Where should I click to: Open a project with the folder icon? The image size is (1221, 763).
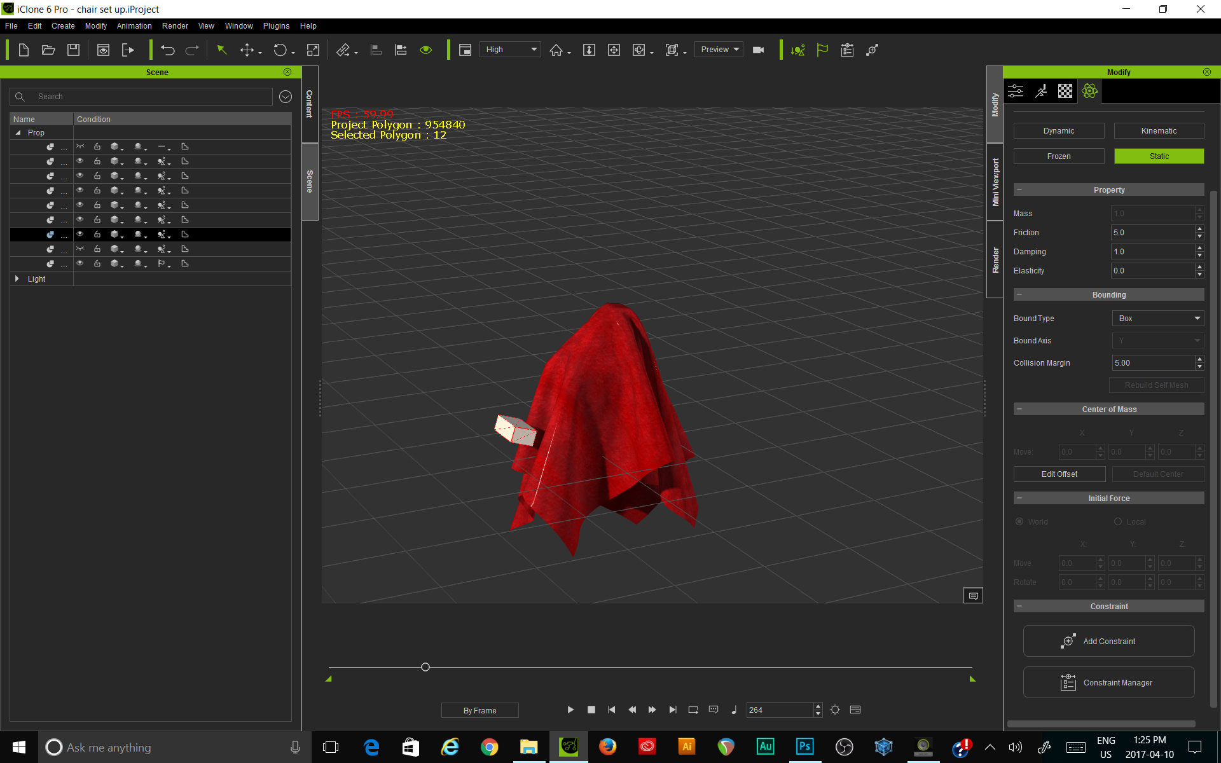pyautogui.click(x=48, y=50)
